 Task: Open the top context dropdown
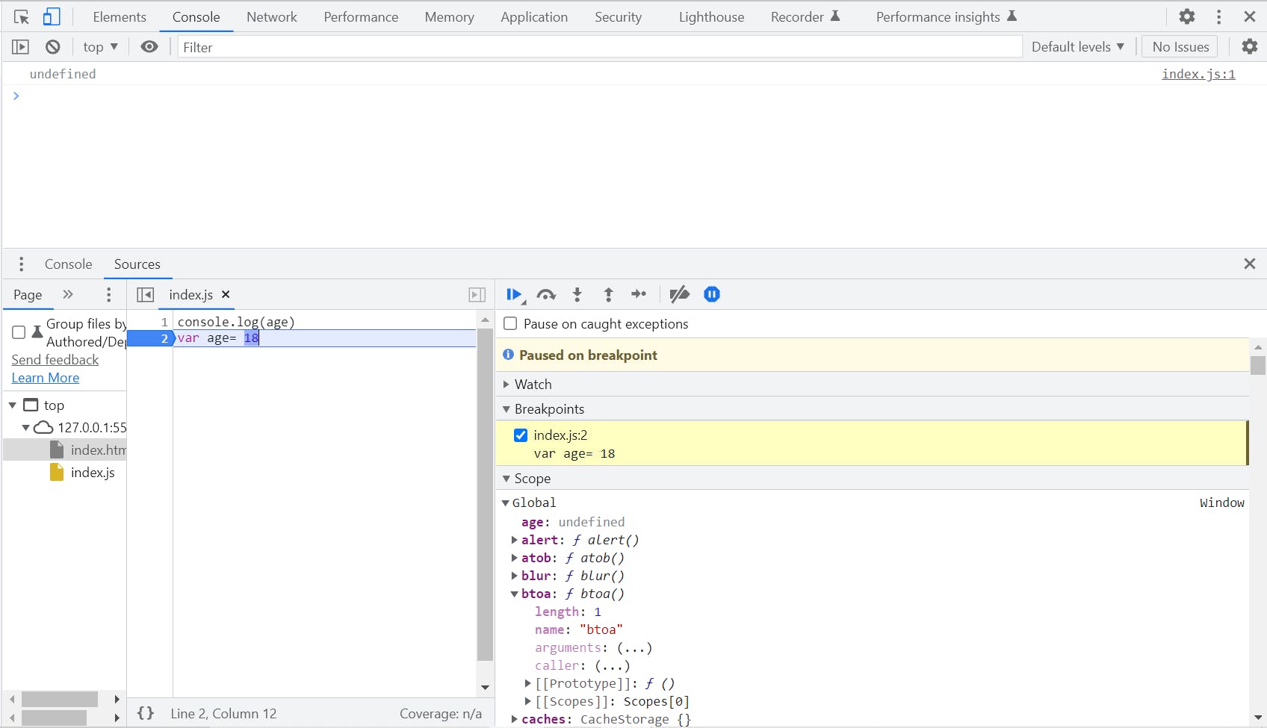[101, 47]
